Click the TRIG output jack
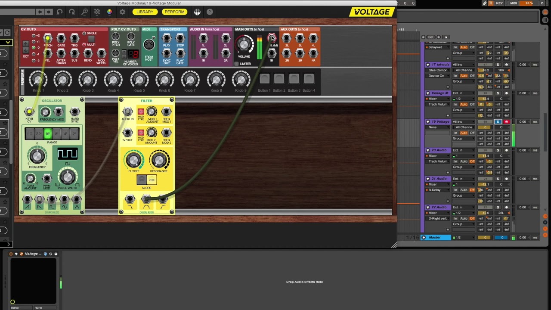The width and height of the screenshot is (551, 310). (74, 38)
